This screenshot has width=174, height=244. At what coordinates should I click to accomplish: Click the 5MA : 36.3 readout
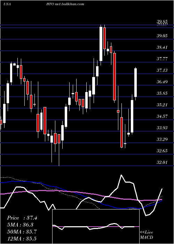click(x=20, y=225)
